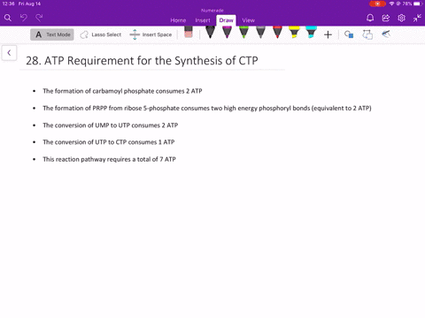This screenshot has width=425, height=318.
Task: Click the total of 7 ATP line
Action: [x=109, y=159]
